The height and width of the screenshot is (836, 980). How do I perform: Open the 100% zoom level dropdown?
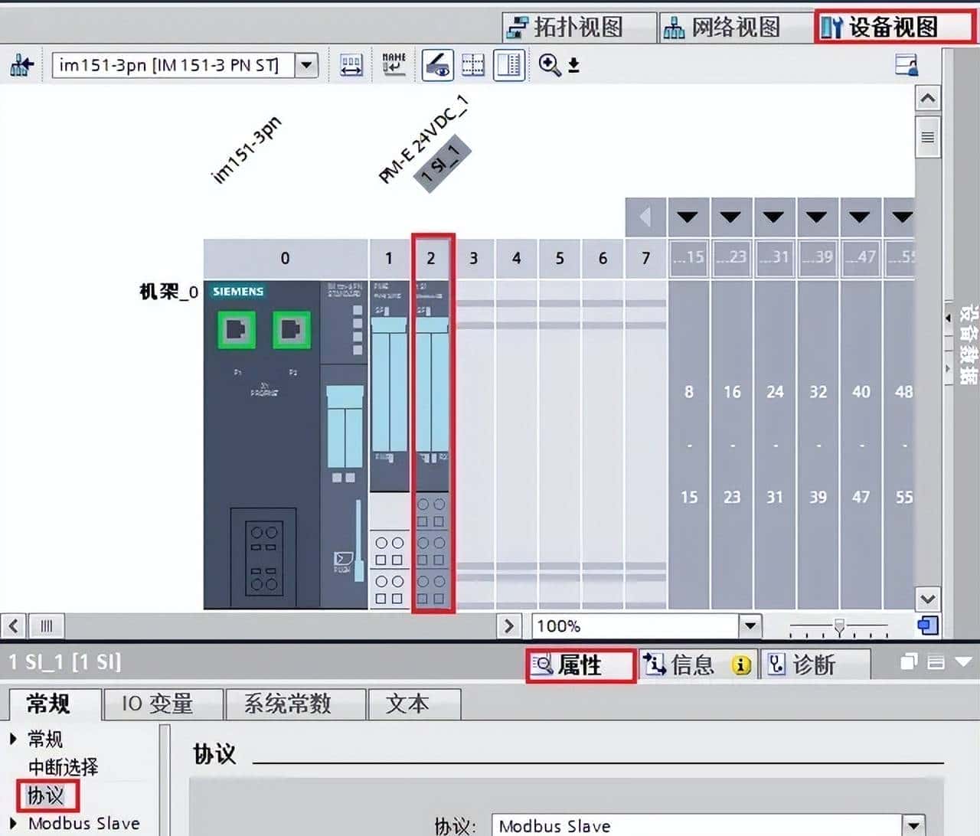pos(750,626)
